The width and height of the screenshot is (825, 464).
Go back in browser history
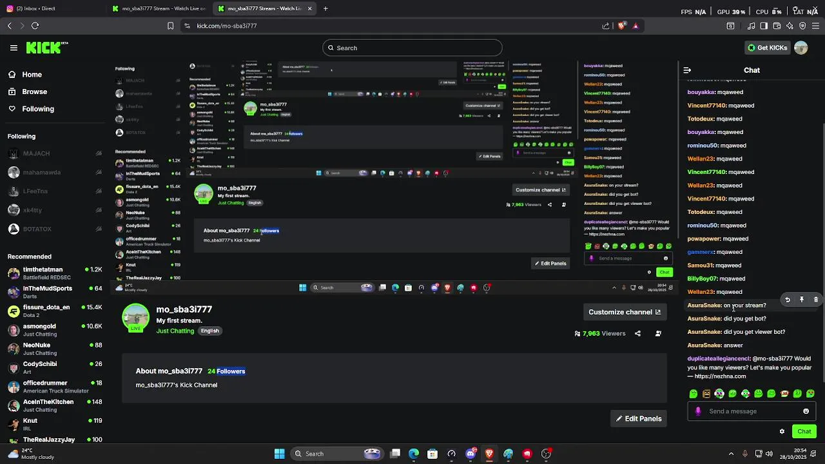pos(9,26)
